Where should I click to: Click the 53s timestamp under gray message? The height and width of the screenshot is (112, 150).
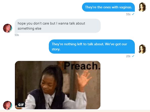(17, 35)
